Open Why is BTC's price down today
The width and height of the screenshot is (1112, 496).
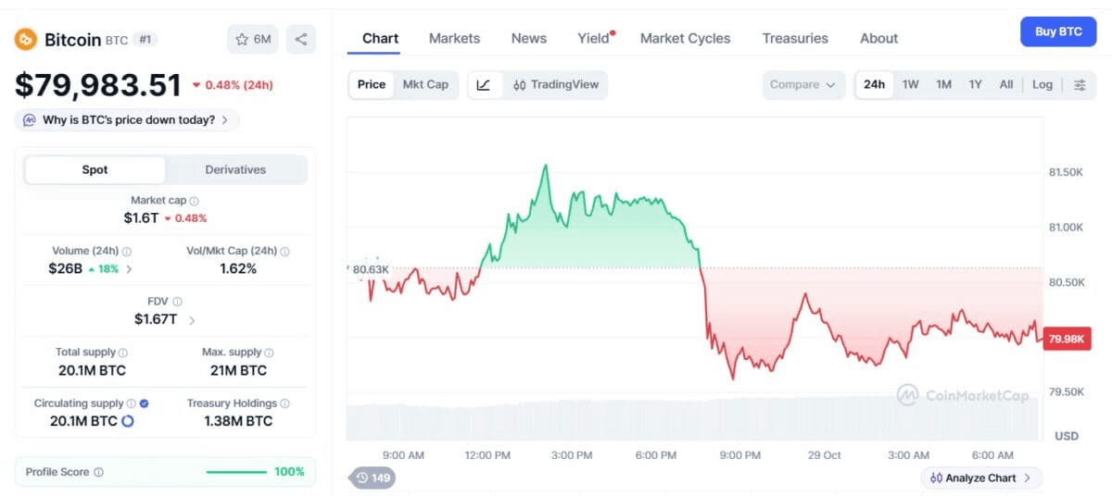pyautogui.click(x=127, y=120)
